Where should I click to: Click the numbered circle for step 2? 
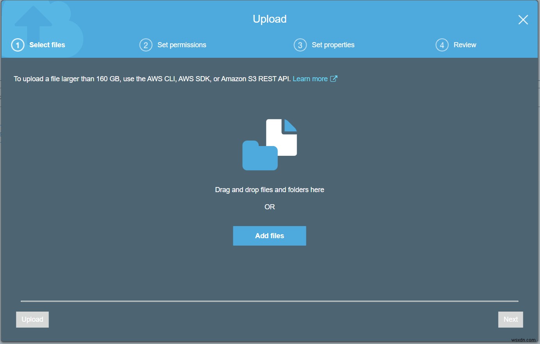tap(146, 45)
